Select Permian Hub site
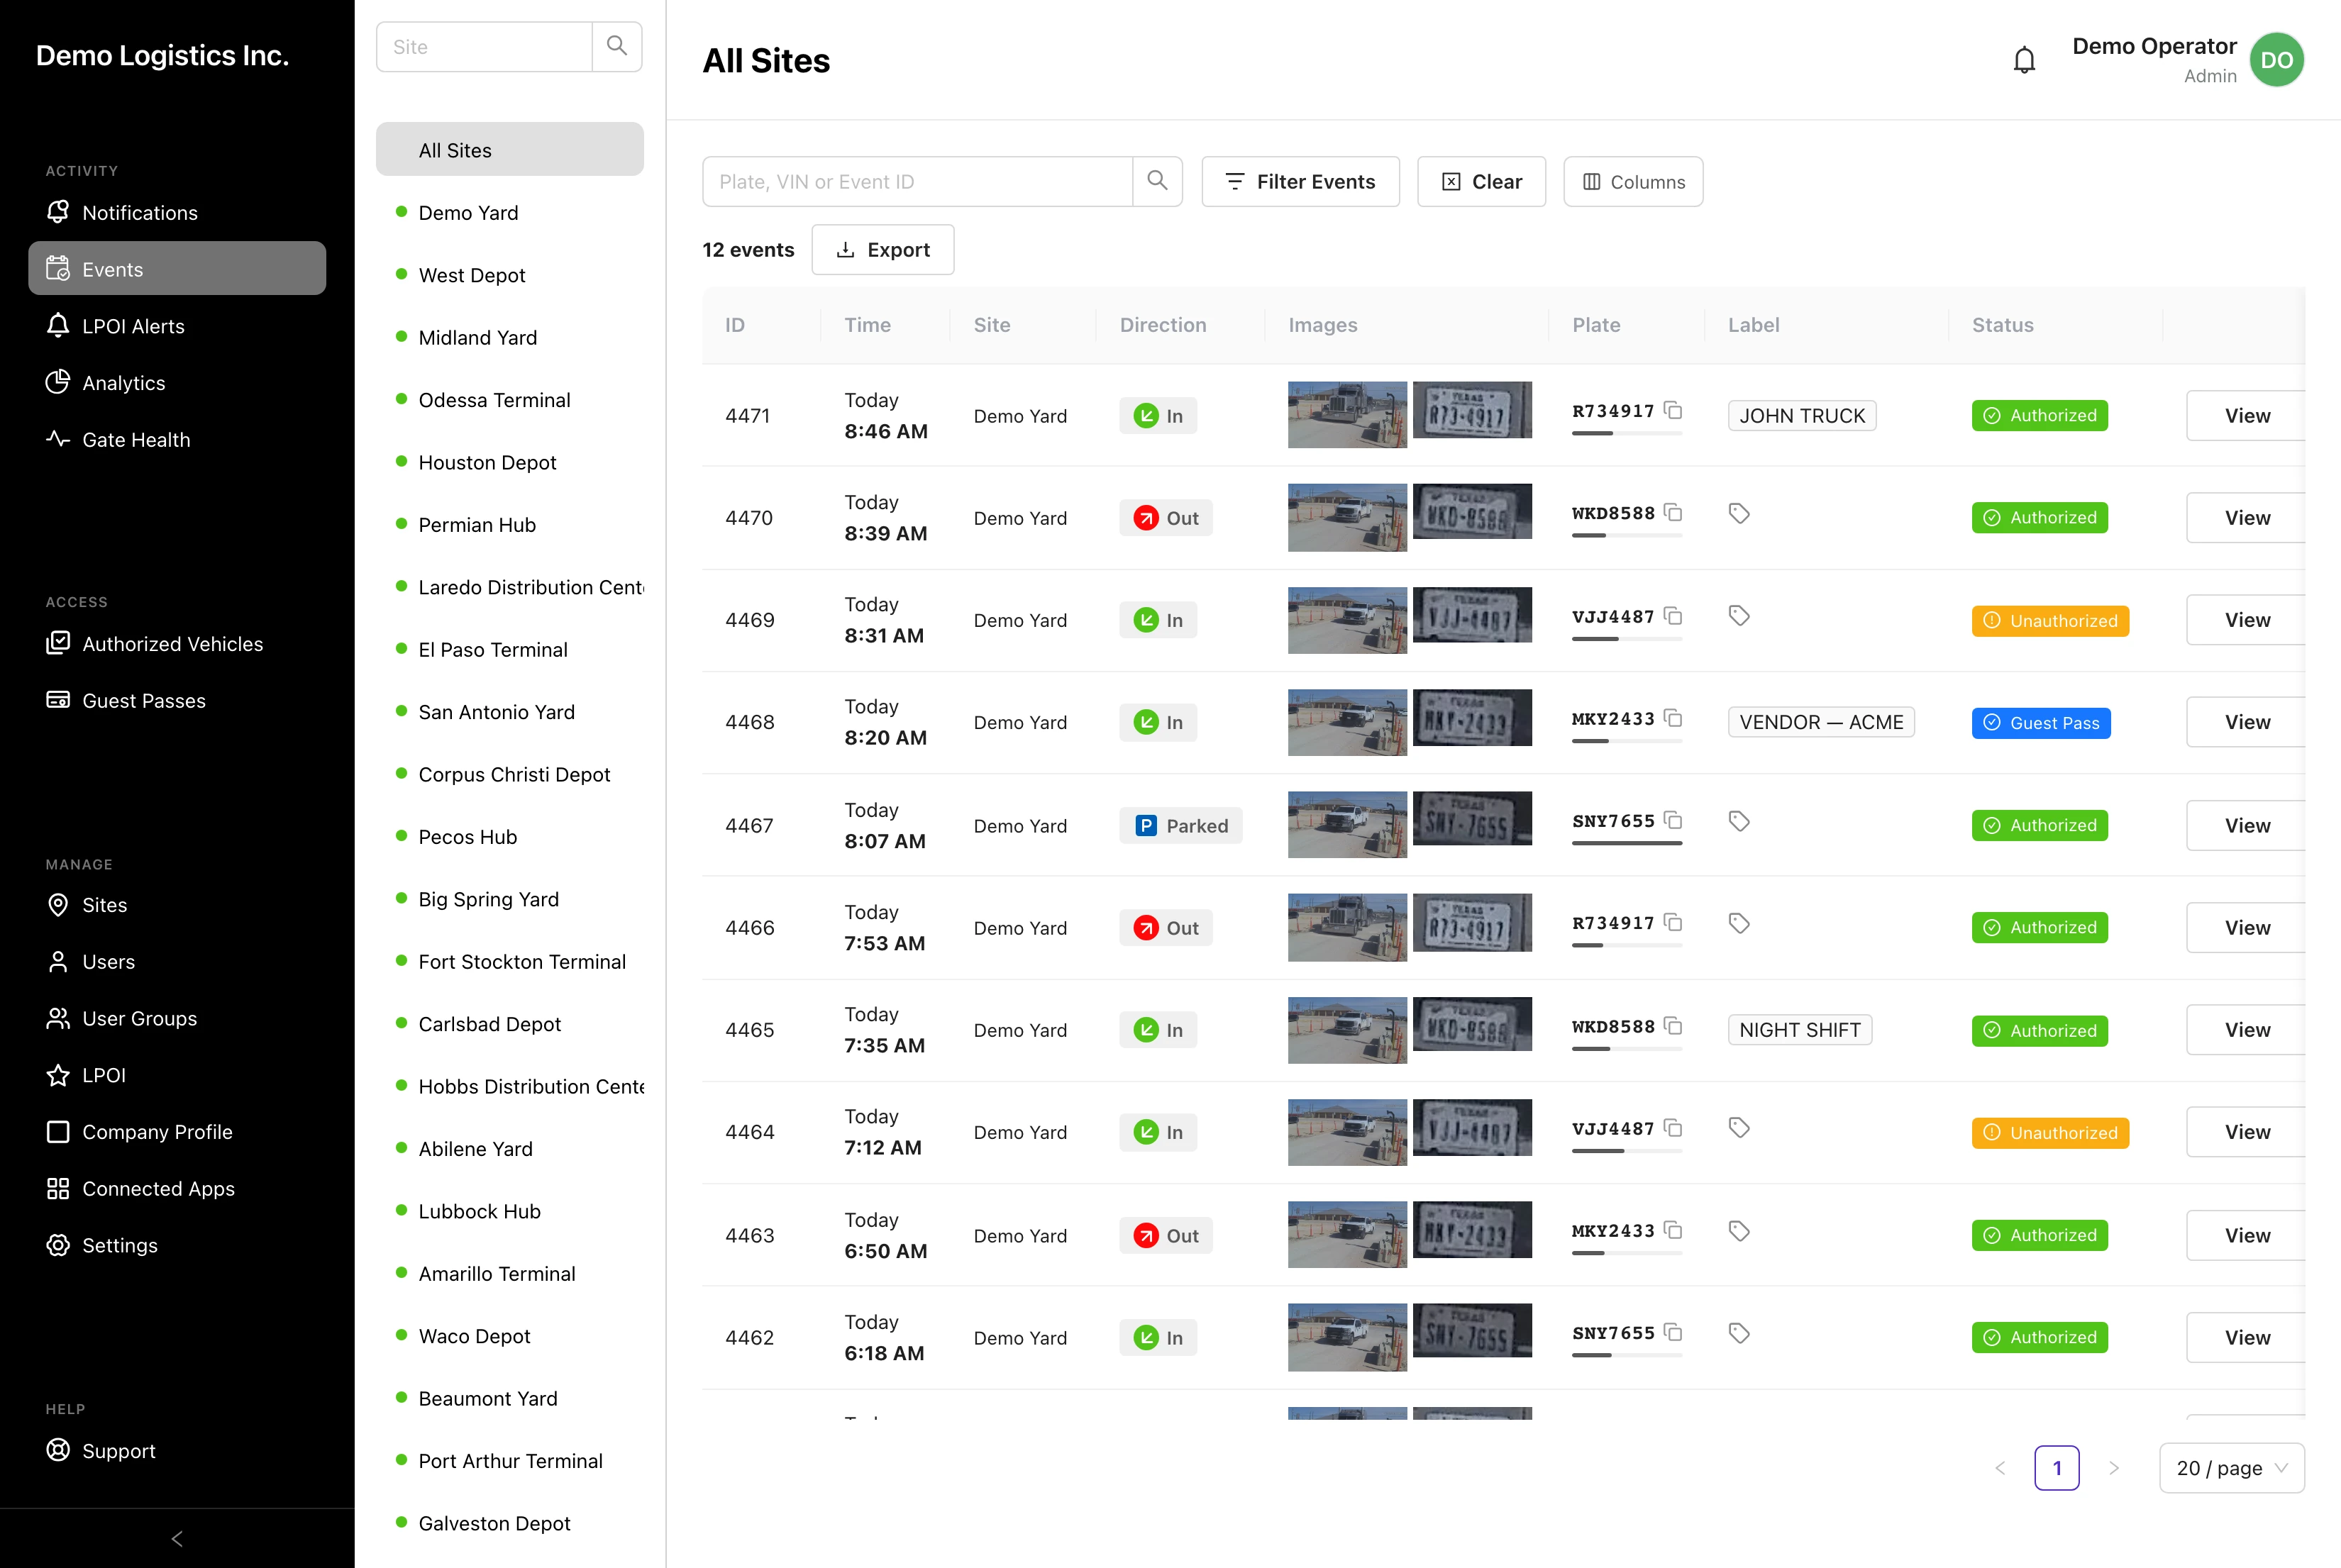The image size is (2341, 1568). tap(509, 524)
